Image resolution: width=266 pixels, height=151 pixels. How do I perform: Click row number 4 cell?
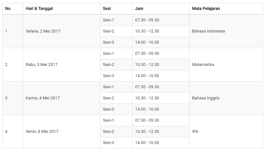13,132
